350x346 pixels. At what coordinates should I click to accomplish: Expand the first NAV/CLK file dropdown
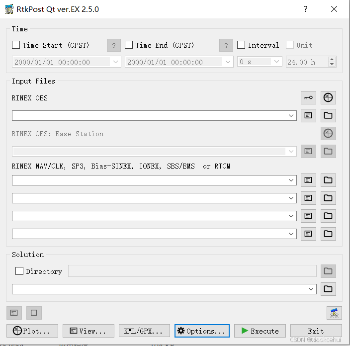291,180
